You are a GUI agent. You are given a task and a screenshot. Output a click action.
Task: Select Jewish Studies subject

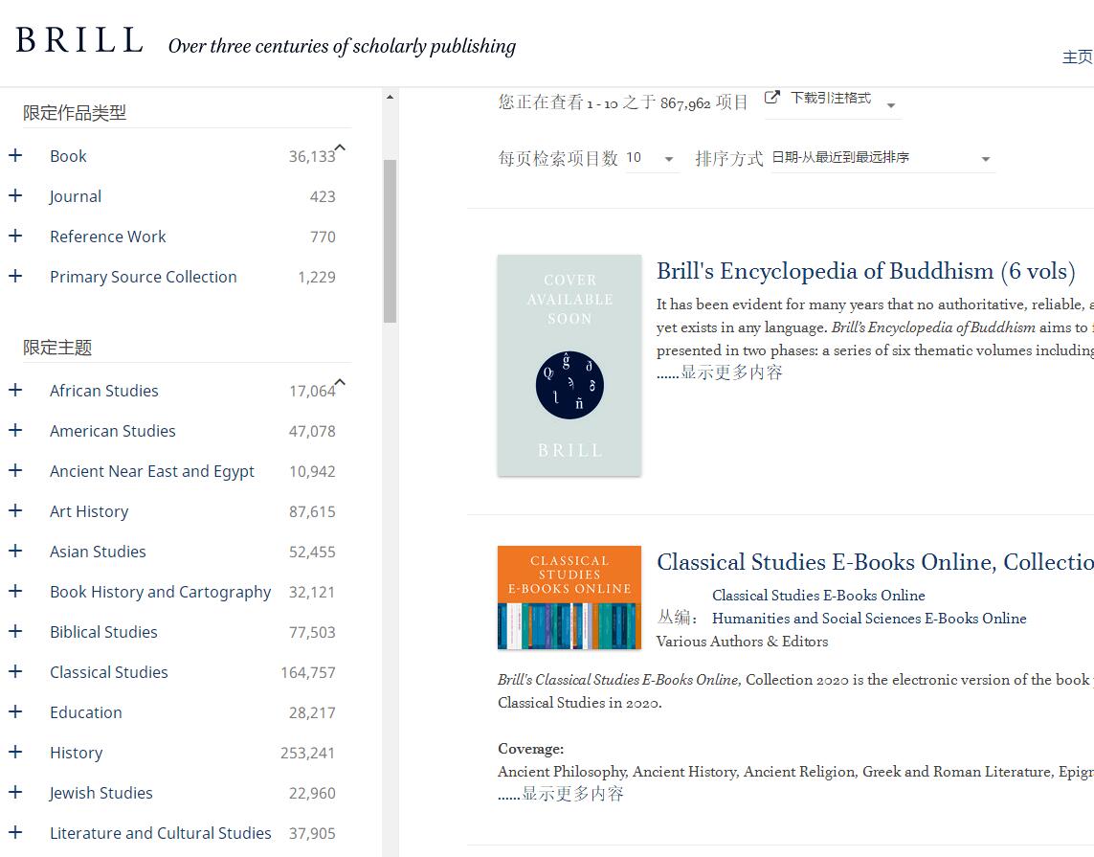100,794
